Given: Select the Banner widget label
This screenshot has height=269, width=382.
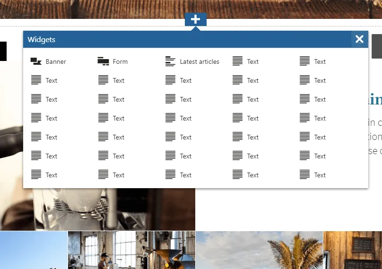Looking at the screenshot, I should (56, 61).
